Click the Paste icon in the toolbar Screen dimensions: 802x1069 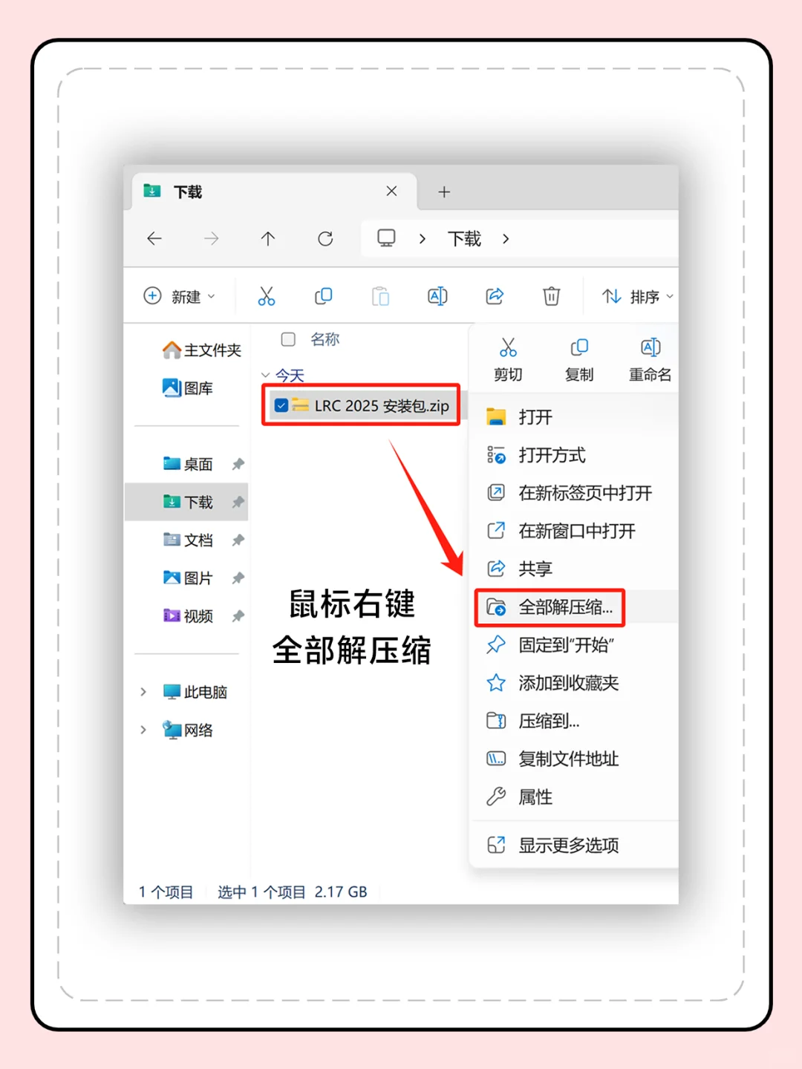tap(380, 295)
